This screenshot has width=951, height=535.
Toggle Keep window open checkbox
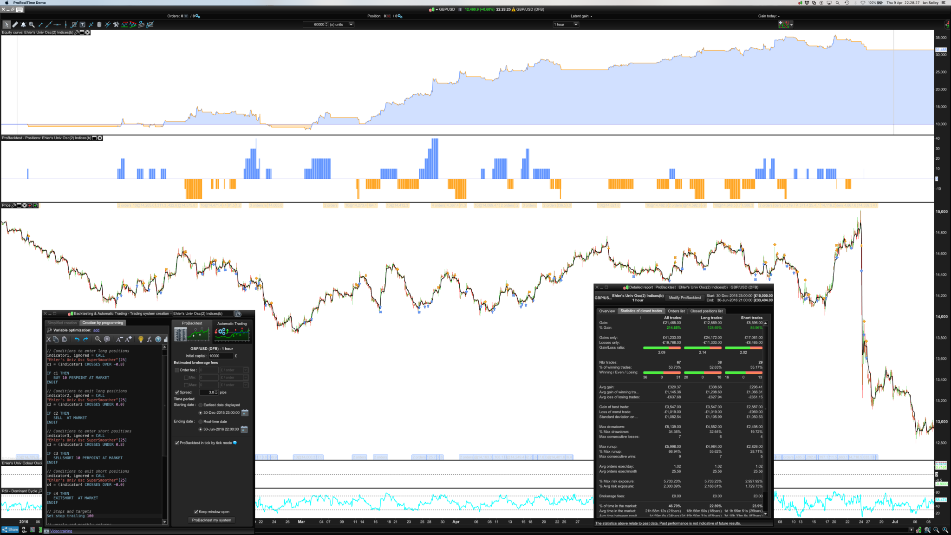pos(196,512)
